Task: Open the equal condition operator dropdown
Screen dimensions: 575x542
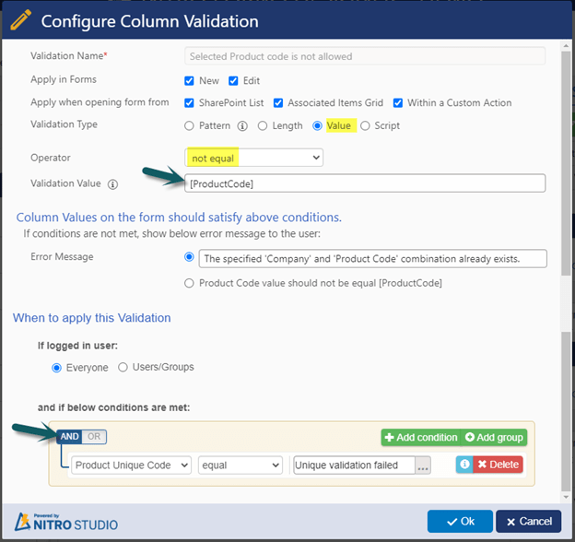Action: coord(241,465)
